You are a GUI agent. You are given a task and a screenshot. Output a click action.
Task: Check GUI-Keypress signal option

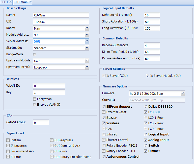point(52,140)
